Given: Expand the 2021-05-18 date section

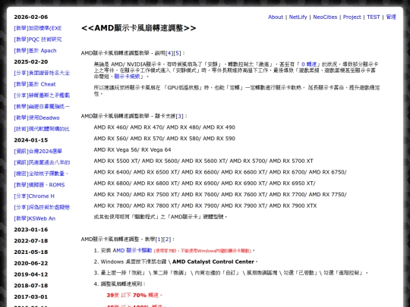Looking at the screenshot, I should pos(31,252).
